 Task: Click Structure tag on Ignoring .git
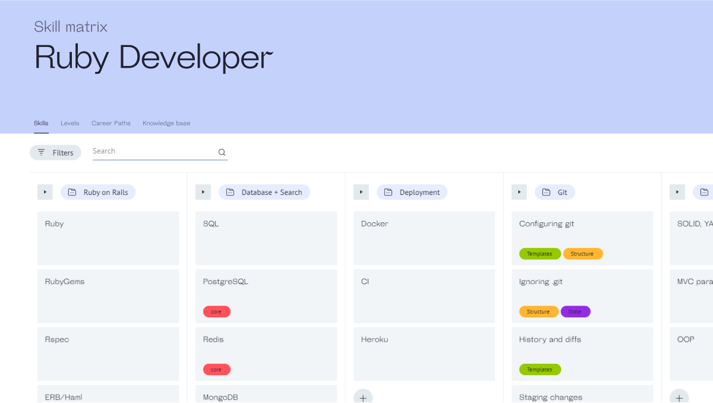click(x=539, y=311)
